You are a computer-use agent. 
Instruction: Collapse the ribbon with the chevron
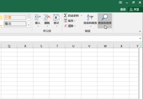pos(140,31)
